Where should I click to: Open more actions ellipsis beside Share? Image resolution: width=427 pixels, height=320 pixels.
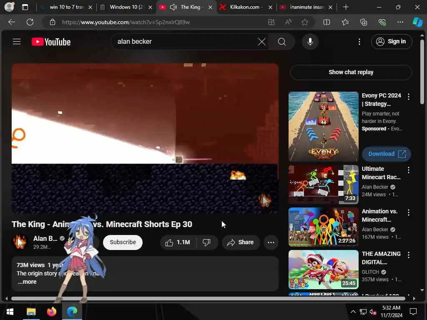click(x=271, y=242)
